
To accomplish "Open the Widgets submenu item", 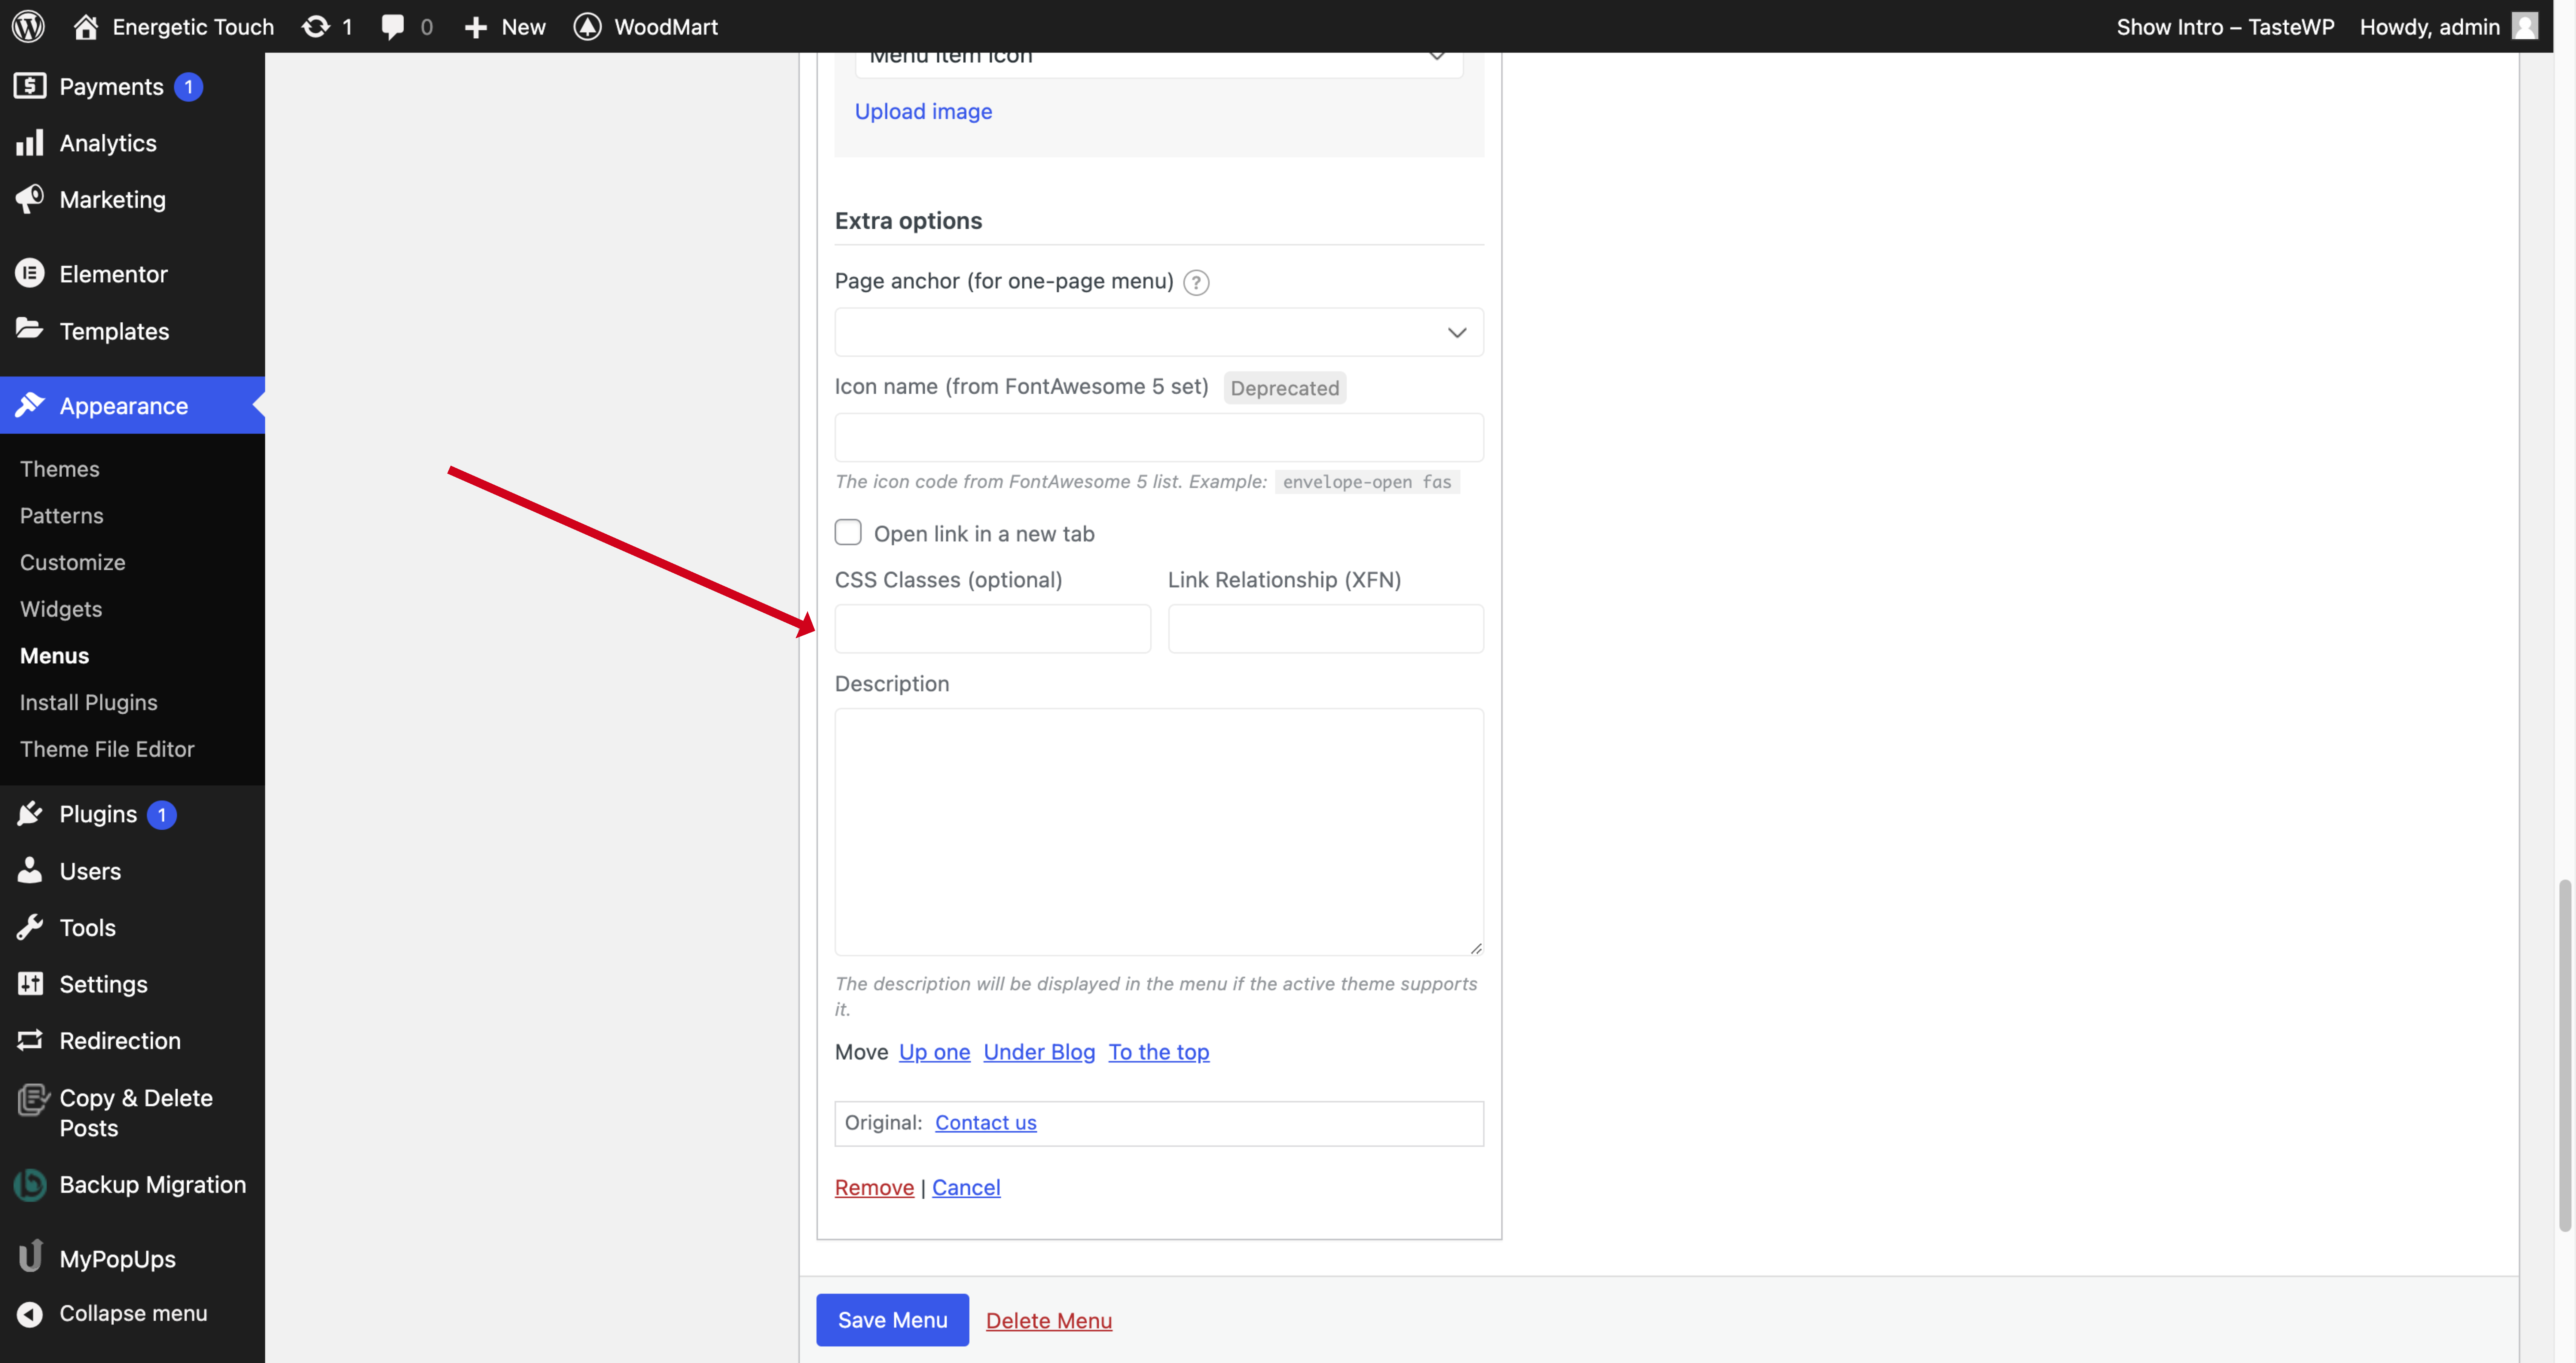I will (x=61, y=609).
